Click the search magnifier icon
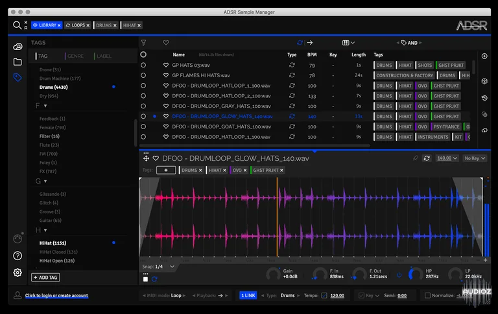Image resolution: width=498 pixels, height=314 pixels. click(17, 25)
